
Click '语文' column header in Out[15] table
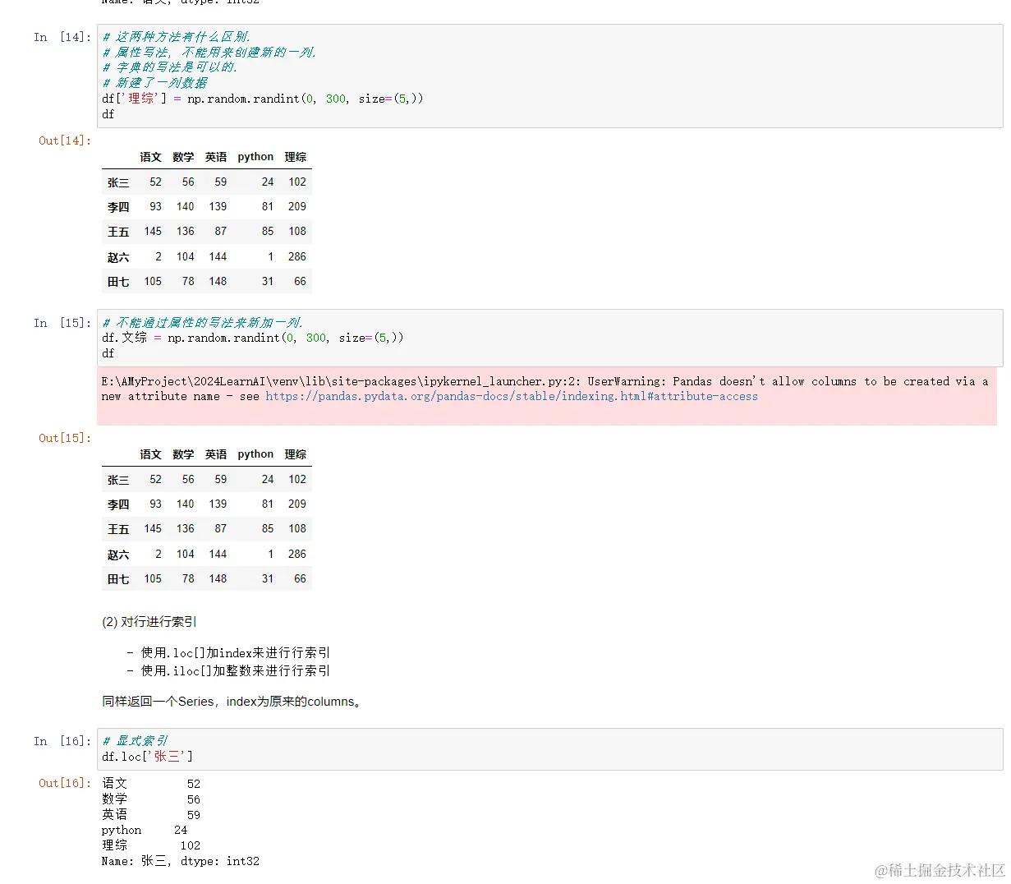151,454
